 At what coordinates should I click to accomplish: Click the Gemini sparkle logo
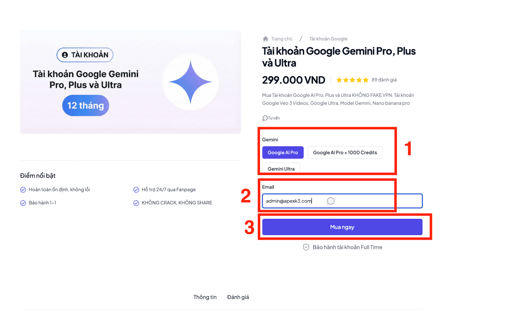(x=191, y=82)
